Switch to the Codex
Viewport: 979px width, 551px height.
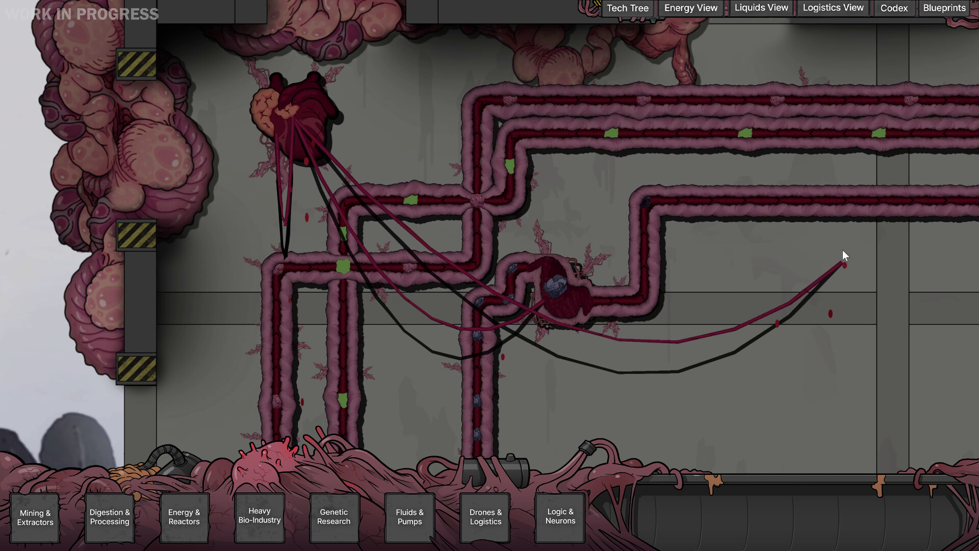(894, 8)
